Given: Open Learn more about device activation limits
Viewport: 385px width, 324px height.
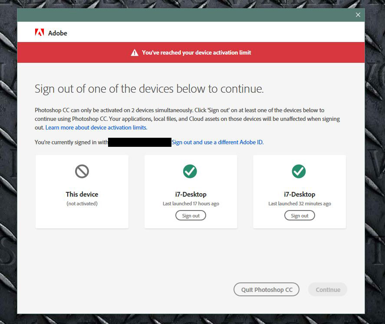Looking at the screenshot, I should (96, 127).
